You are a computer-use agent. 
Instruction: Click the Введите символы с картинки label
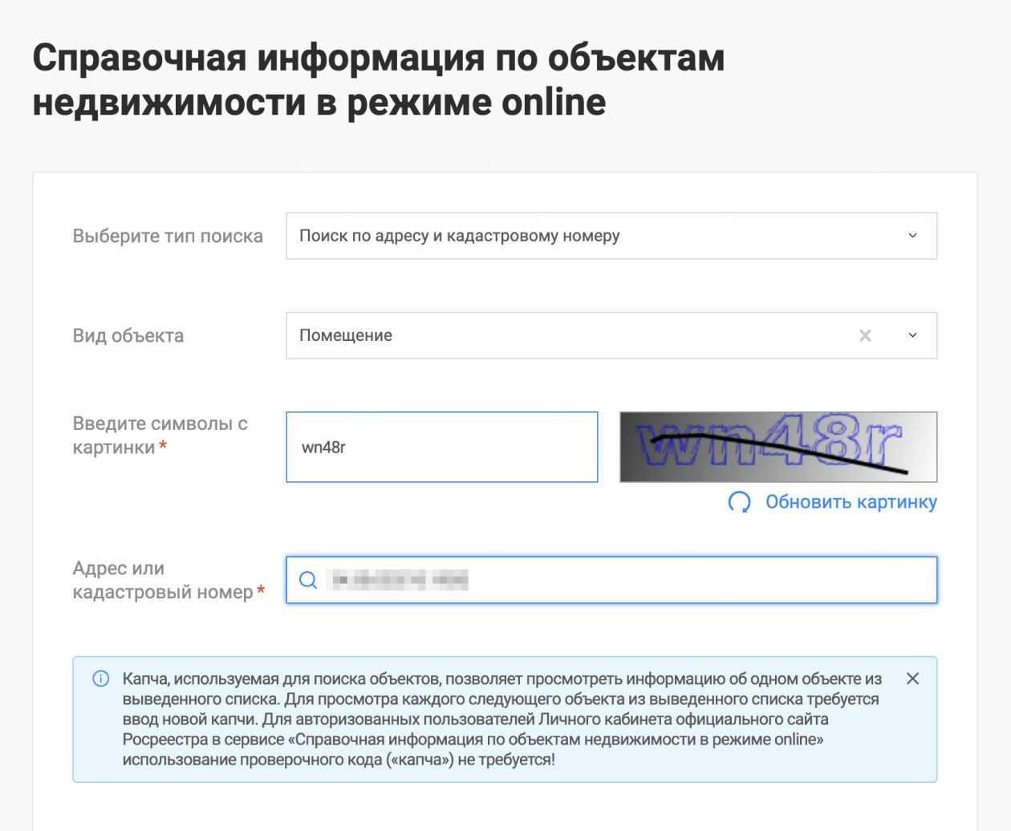(x=160, y=435)
